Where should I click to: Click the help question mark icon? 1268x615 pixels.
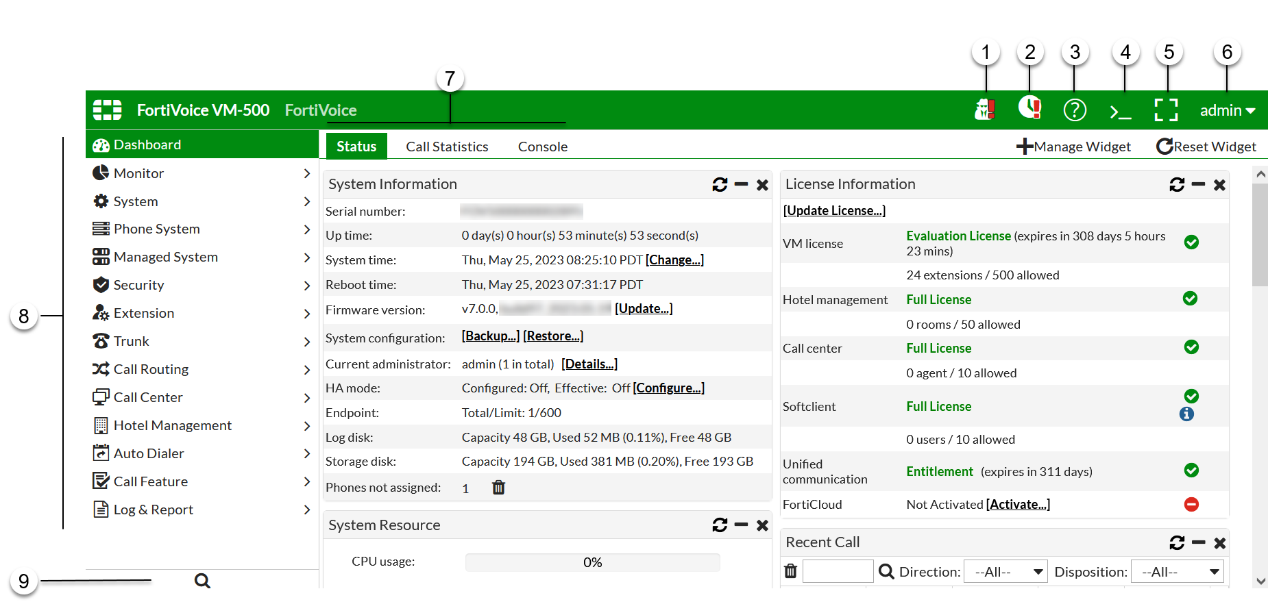click(1075, 110)
